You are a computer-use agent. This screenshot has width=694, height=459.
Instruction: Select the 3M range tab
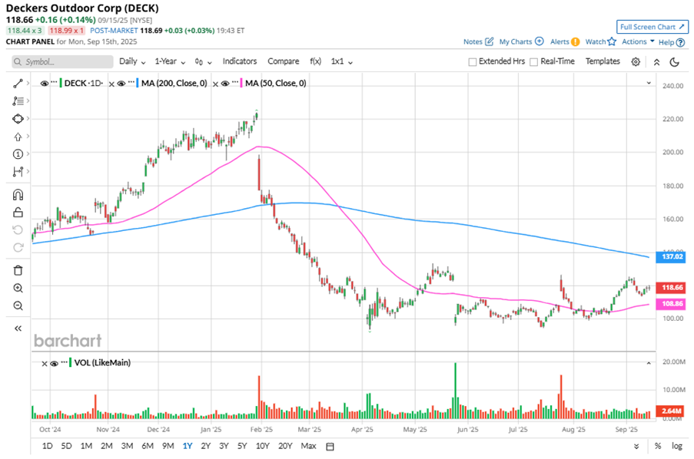127,446
